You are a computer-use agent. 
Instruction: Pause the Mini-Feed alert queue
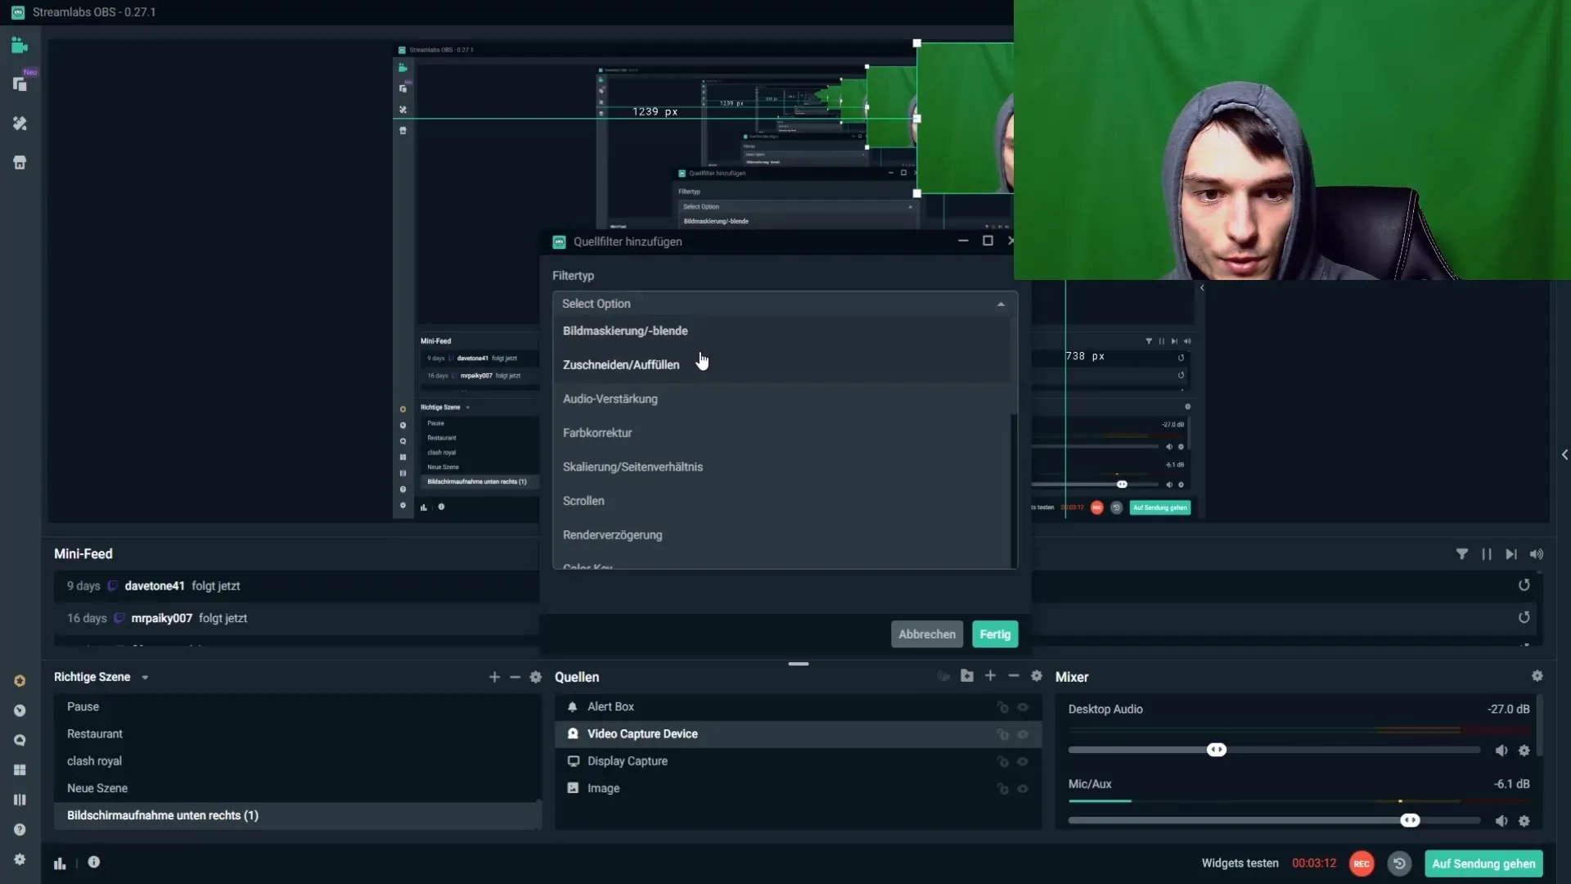[1487, 554]
